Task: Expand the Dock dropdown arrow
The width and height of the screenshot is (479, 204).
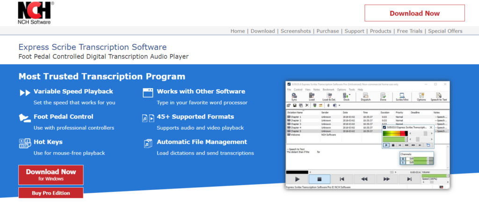Action: point(350,95)
